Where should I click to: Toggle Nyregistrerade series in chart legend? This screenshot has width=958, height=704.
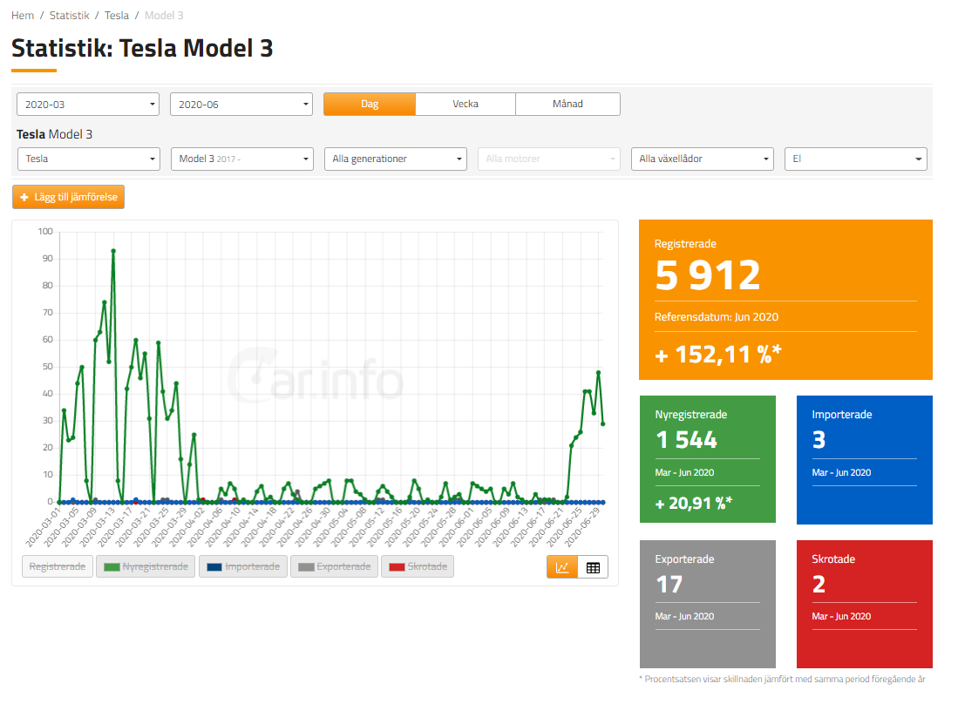coord(146,566)
